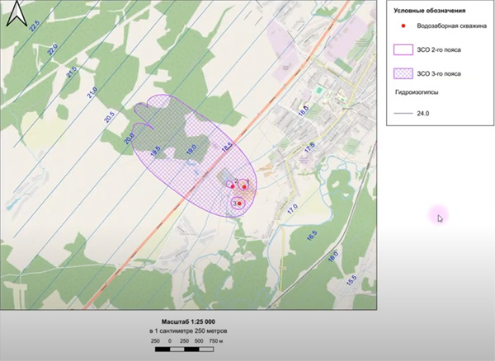This screenshot has height=361, width=495.
Task: Select the hatched ЗСО 3-го пояса swatch
Action: [402, 73]
